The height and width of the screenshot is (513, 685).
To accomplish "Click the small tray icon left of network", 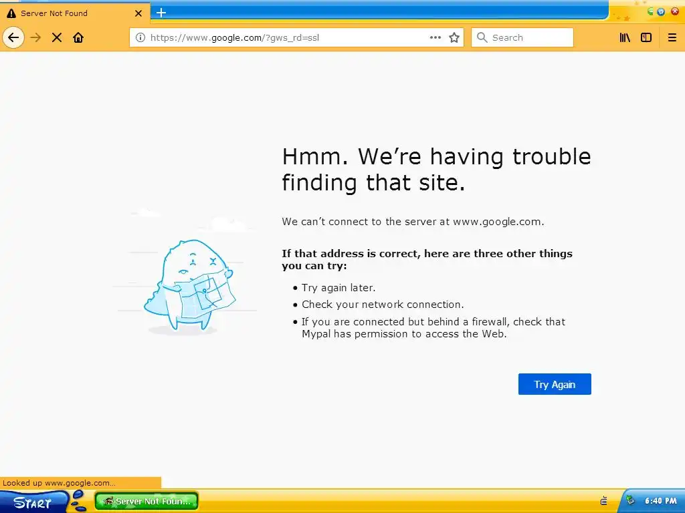I will (x=604, y=501).
